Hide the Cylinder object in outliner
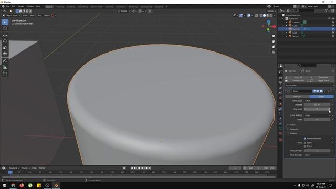The width and height of the screenshot is (336, 189). [333, 29]
